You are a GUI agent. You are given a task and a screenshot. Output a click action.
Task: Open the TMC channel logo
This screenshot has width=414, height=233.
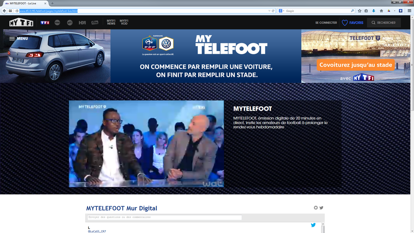pos(57,23)
